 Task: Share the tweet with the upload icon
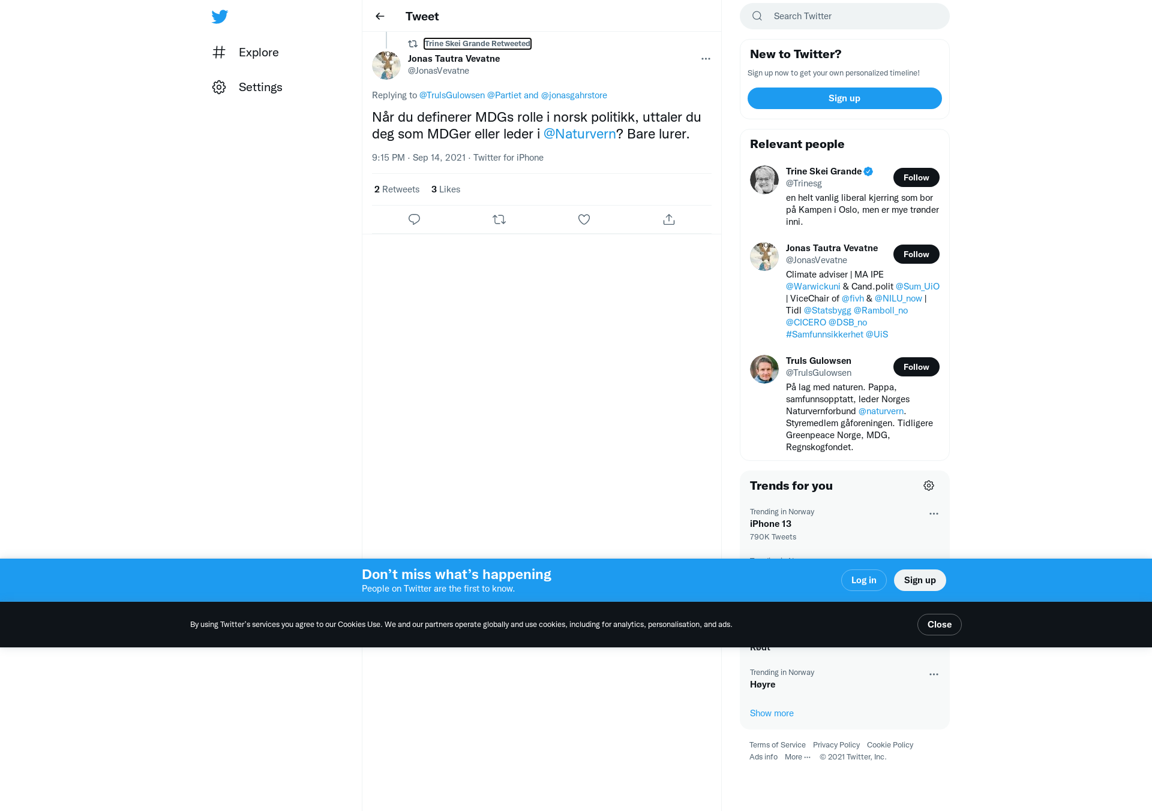tap(669, 219)
